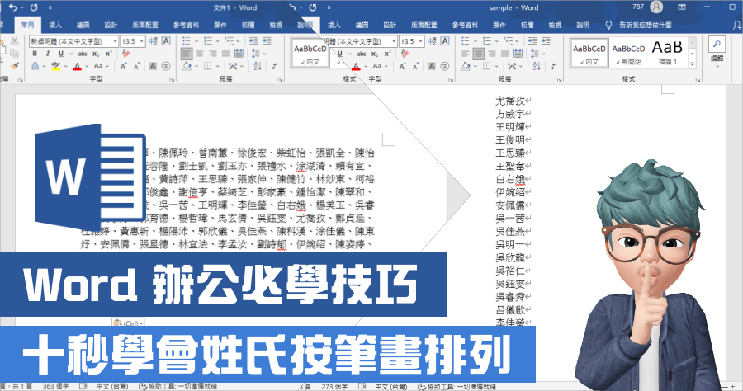Click Sort icon in sample window ribbon
The width and height of the screenshot is (743, 391).
point(537,66)
